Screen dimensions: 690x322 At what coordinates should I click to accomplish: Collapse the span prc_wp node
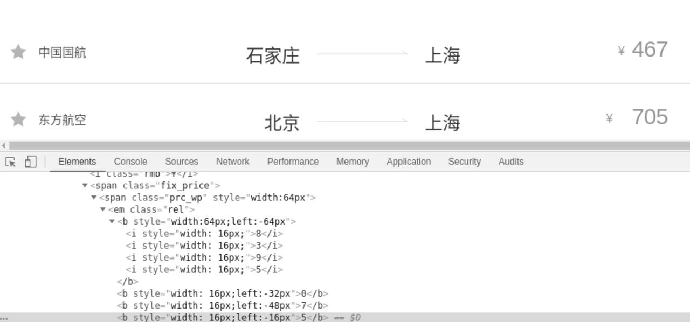(94, 198)
